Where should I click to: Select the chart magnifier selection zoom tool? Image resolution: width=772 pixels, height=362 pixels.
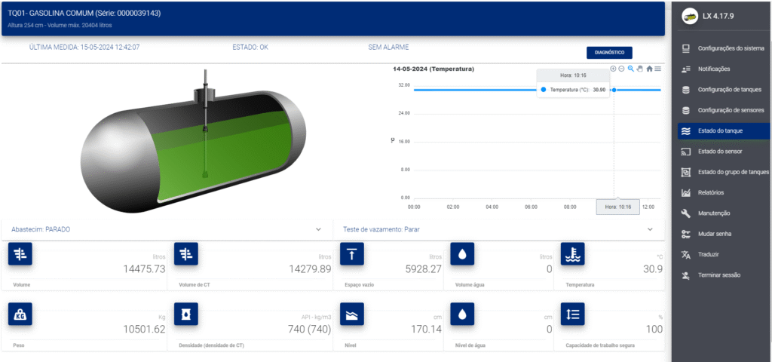pos(631,69)
